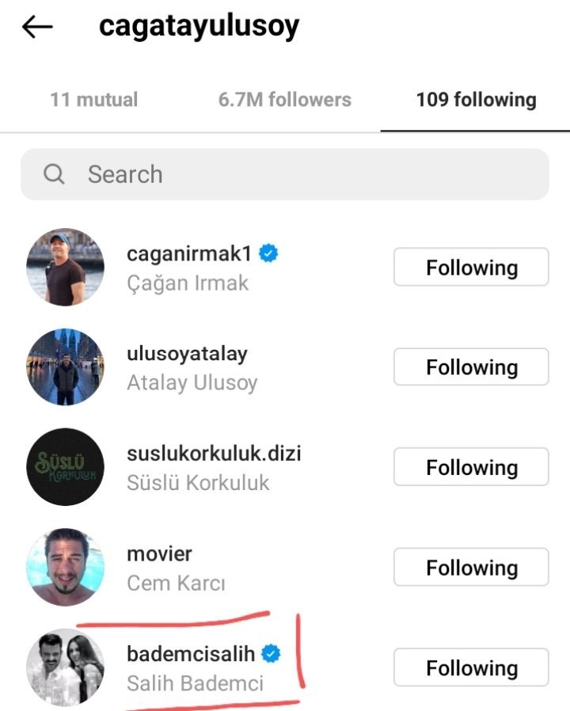The width and height of the screenshot is (570, 711).
Task: Toggle Following for ulusoyatalay
Action: (x=471, y=367)
